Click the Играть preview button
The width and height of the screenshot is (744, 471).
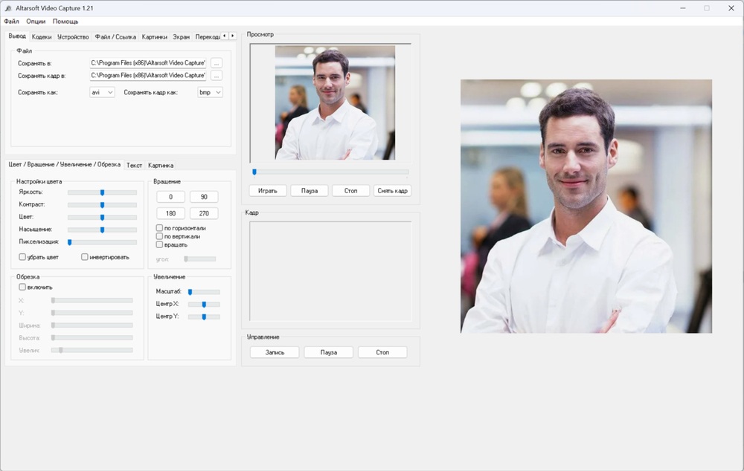click(268, 190)
